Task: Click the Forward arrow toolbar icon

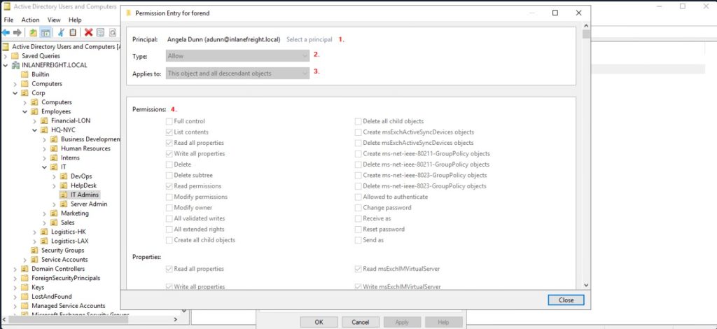Action: click(18, 32)
